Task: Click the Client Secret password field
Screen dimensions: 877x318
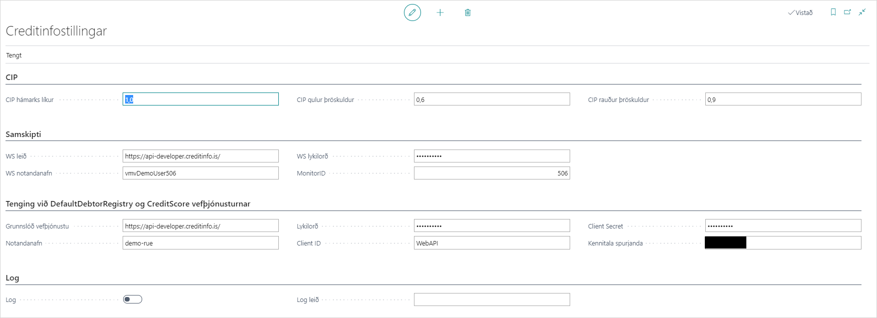Action: (783, 226)
